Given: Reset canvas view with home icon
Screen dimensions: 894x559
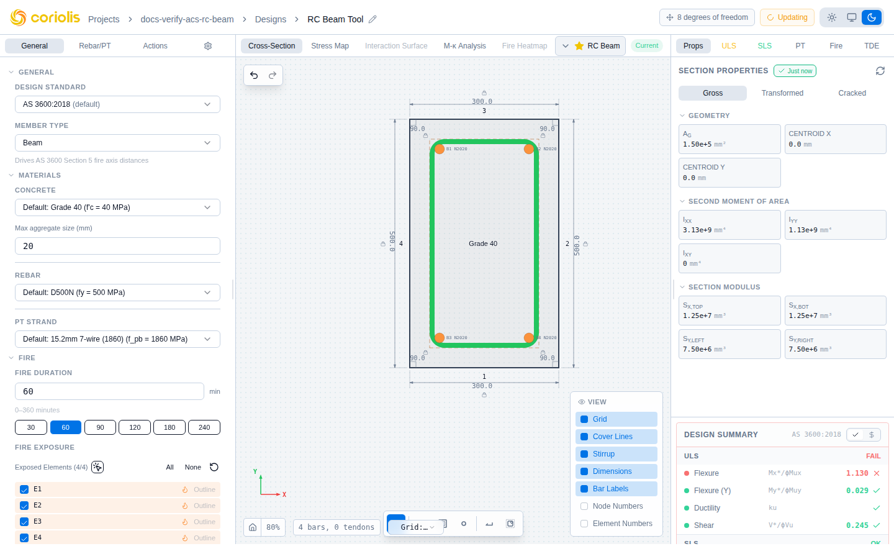Looking at the screenshot, I should [x=253, y=527].
